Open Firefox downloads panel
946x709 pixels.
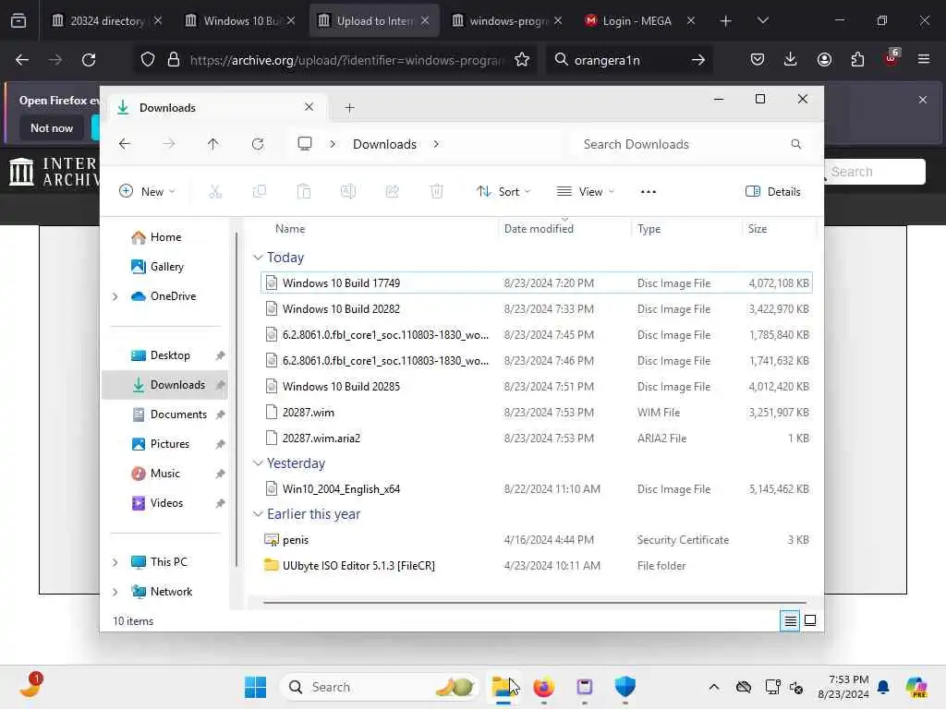(791, 59)
